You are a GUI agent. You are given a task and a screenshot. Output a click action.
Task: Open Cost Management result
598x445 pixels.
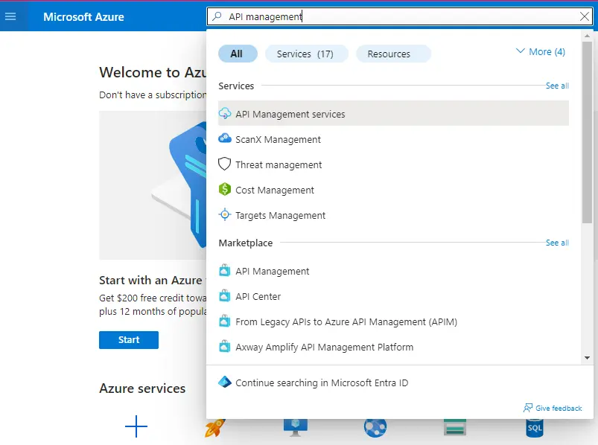[393, 190]
